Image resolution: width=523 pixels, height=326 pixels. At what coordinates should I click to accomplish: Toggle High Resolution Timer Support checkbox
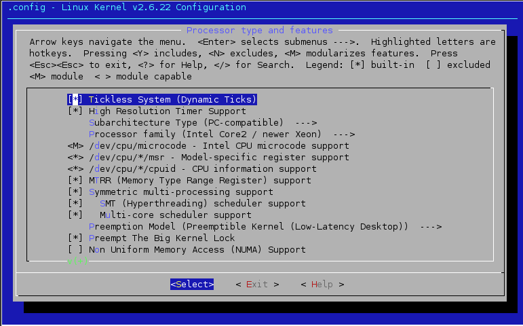pyautogui.click(x=75, y=111)
